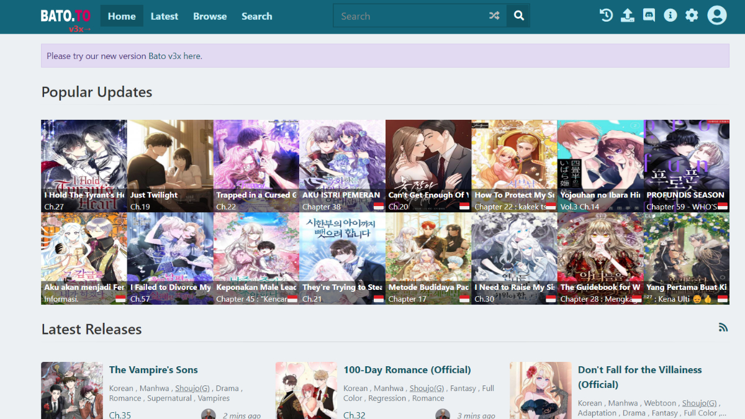The width and height of the screenshot is (745, 419).
Task: Go to the Home tab
Action: [122, 16]
